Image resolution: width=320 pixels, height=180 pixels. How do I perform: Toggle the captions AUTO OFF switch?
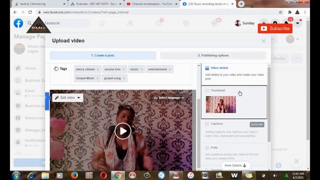click(x=257, y=124)
